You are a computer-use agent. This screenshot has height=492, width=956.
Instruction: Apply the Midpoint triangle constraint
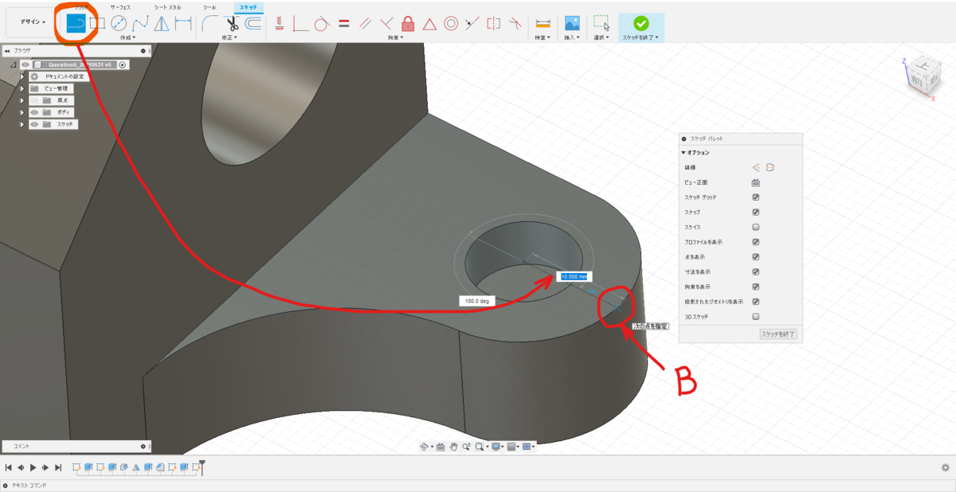pyautogui.click(x=429, y=23)
